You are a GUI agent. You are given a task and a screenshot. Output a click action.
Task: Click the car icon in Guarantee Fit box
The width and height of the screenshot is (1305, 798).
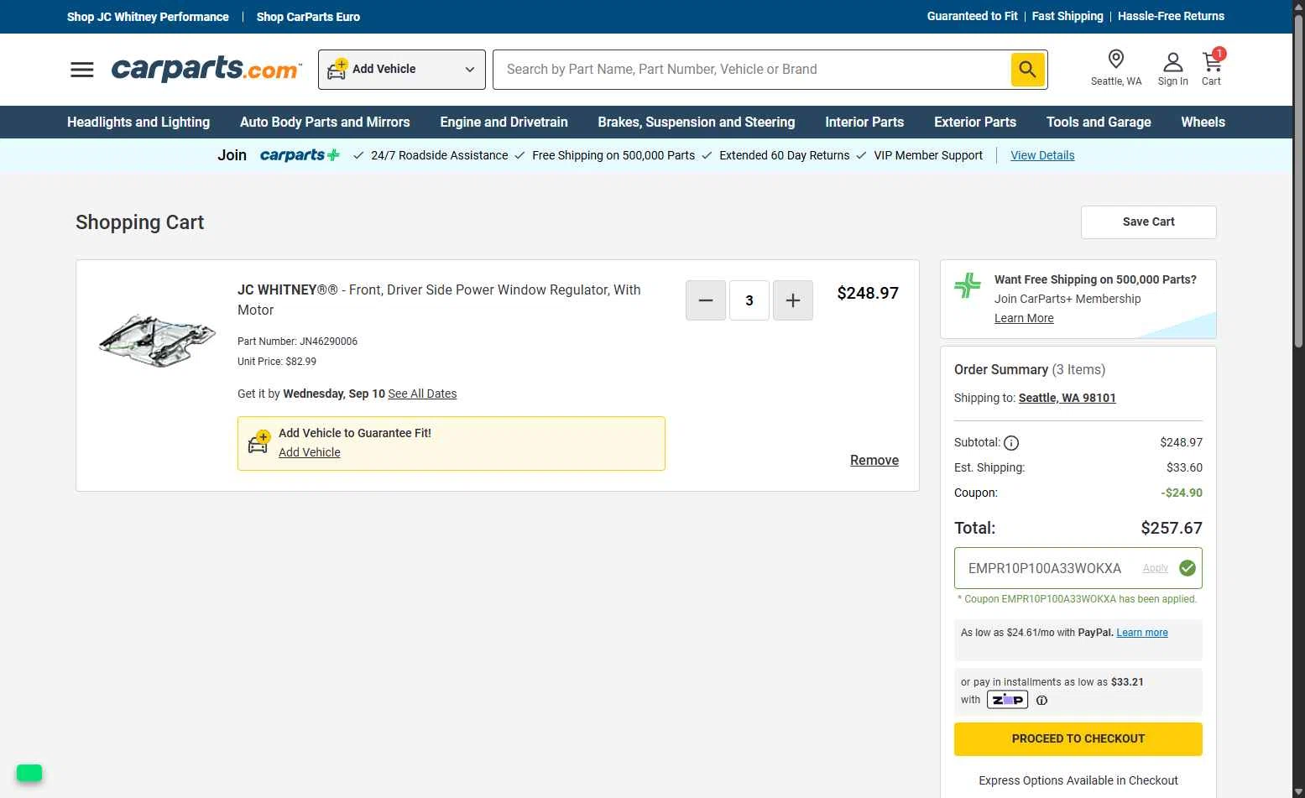coord(258,442)
